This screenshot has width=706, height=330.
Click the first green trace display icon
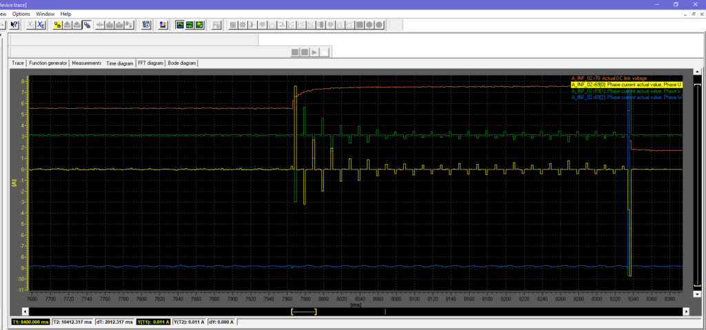coord(179,25)
